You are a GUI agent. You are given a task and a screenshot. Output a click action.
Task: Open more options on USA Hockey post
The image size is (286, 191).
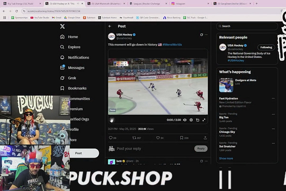coord(206,34)
